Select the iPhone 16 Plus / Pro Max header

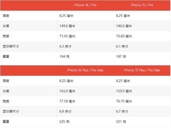(x=85, y=70)
